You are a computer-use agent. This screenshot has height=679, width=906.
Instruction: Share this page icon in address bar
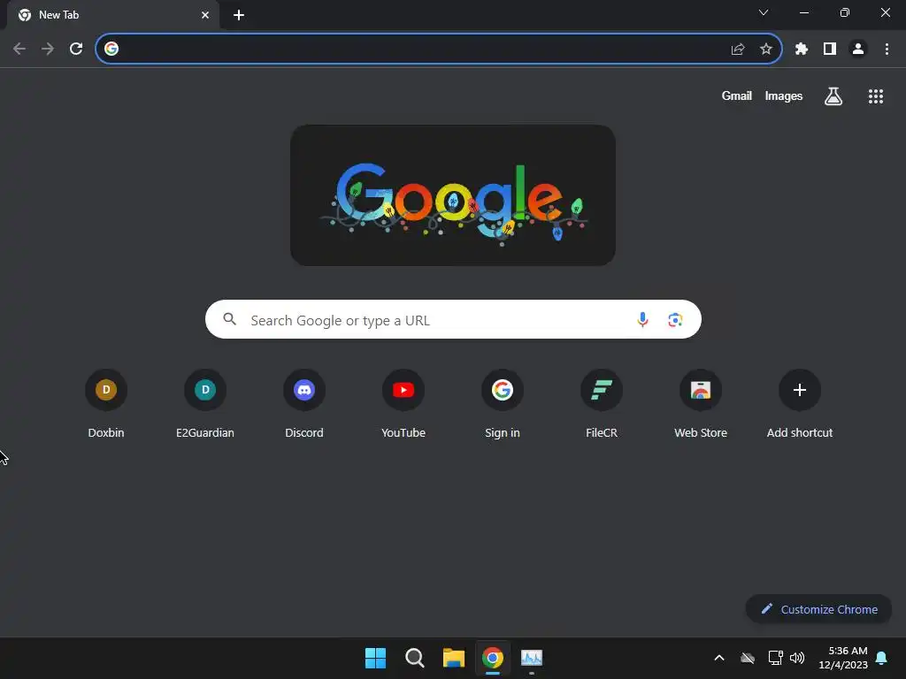[738, 50]
